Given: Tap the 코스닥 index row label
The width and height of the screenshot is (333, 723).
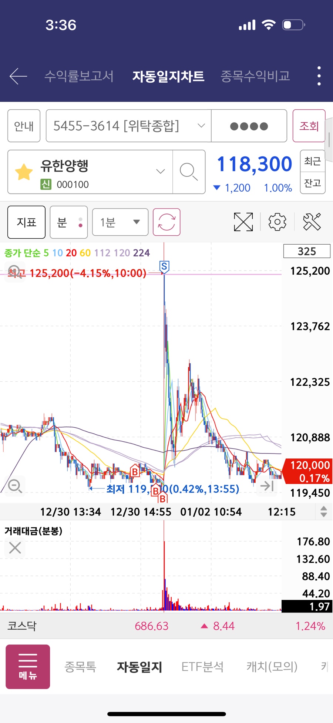Looking at the screenshot, I should pyautogui.click(x=22, y=626).
